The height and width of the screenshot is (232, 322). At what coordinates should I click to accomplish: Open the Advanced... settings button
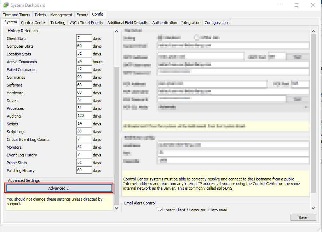[x=59, y=188]
